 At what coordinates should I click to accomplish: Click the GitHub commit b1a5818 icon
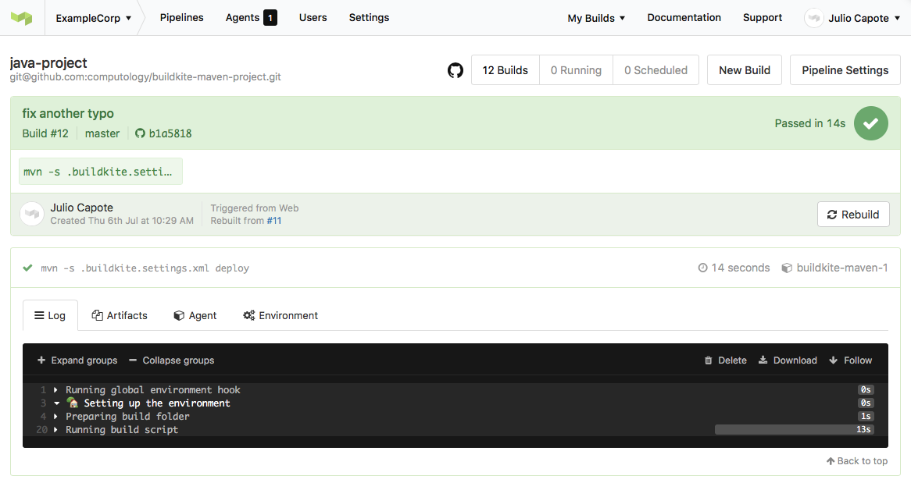[141, 133]
